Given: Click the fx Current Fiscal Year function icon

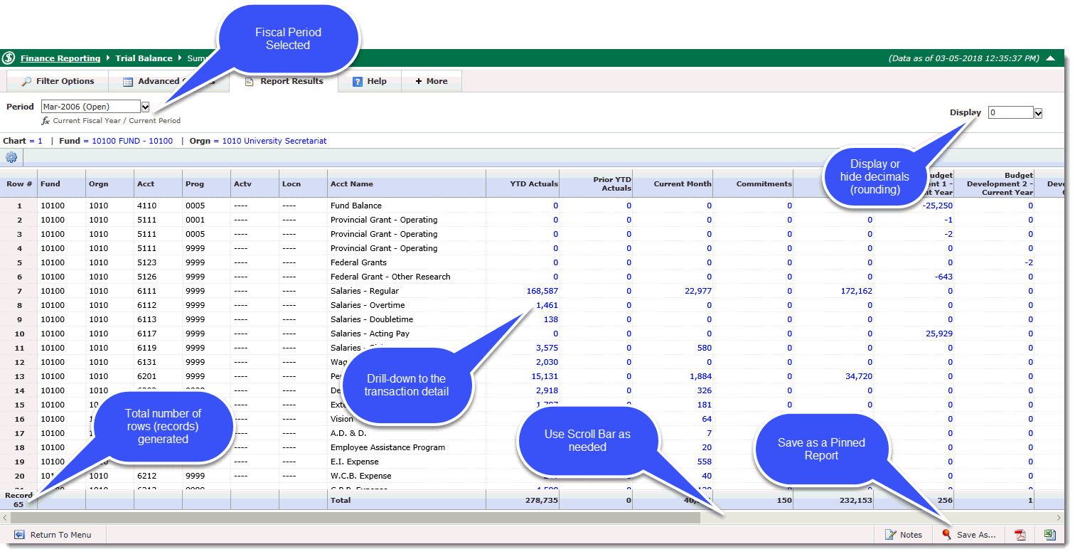Looking at the screenshot, I should pyautogui.click(x=46, y=121).
